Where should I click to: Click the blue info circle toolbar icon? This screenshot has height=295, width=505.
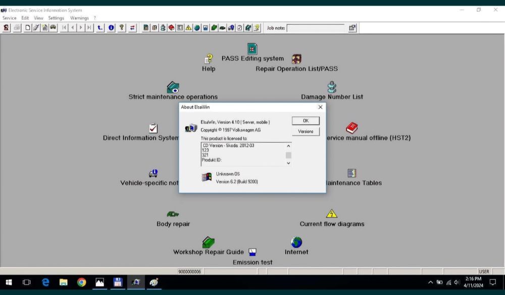(111, 28)
